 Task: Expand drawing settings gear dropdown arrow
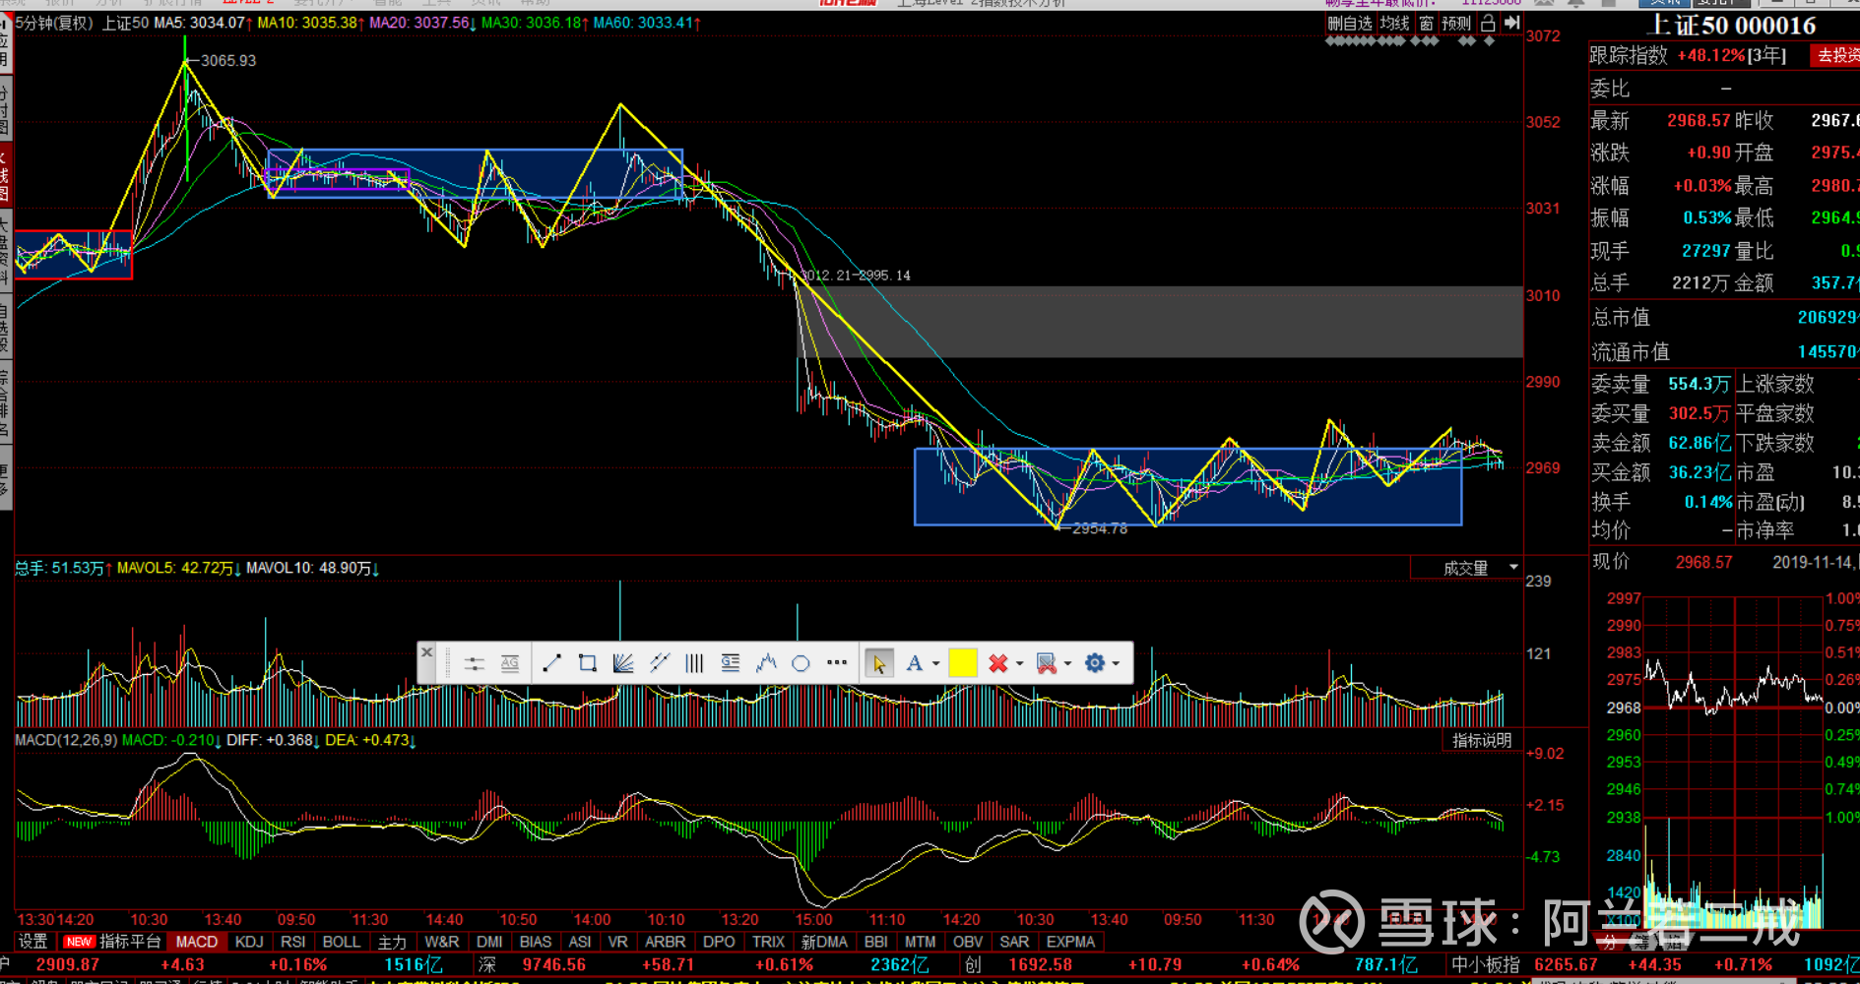1116,663
